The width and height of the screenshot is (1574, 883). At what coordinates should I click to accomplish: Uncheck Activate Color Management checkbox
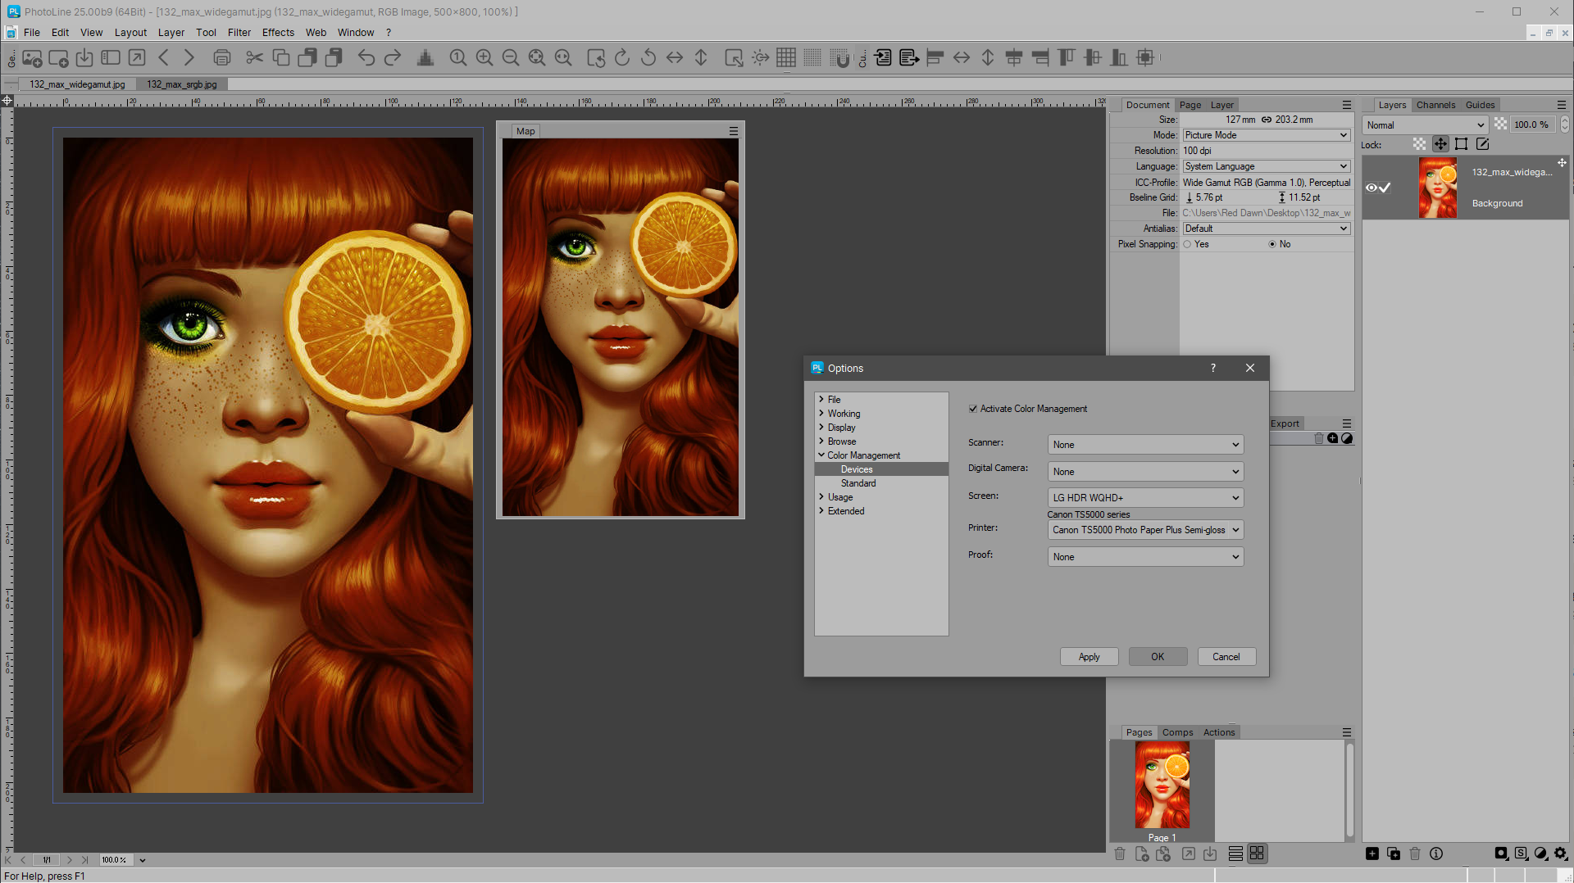coord(973,409)
